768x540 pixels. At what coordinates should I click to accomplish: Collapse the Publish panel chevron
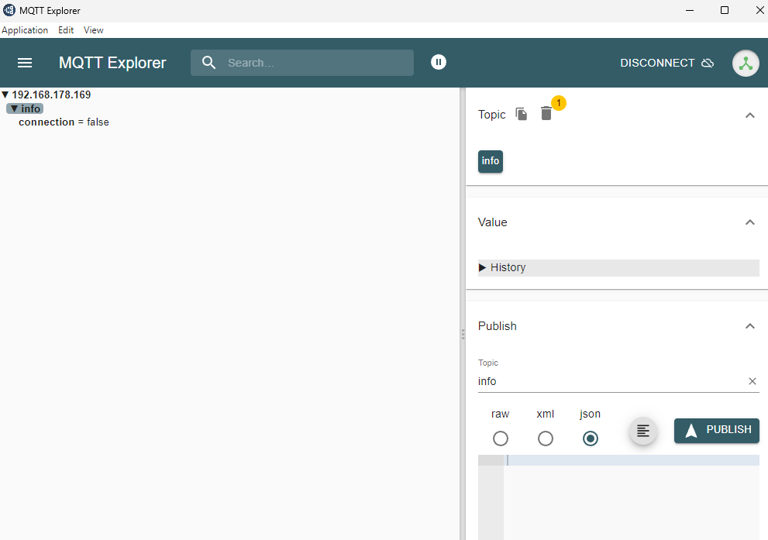[x=749, y=326]
